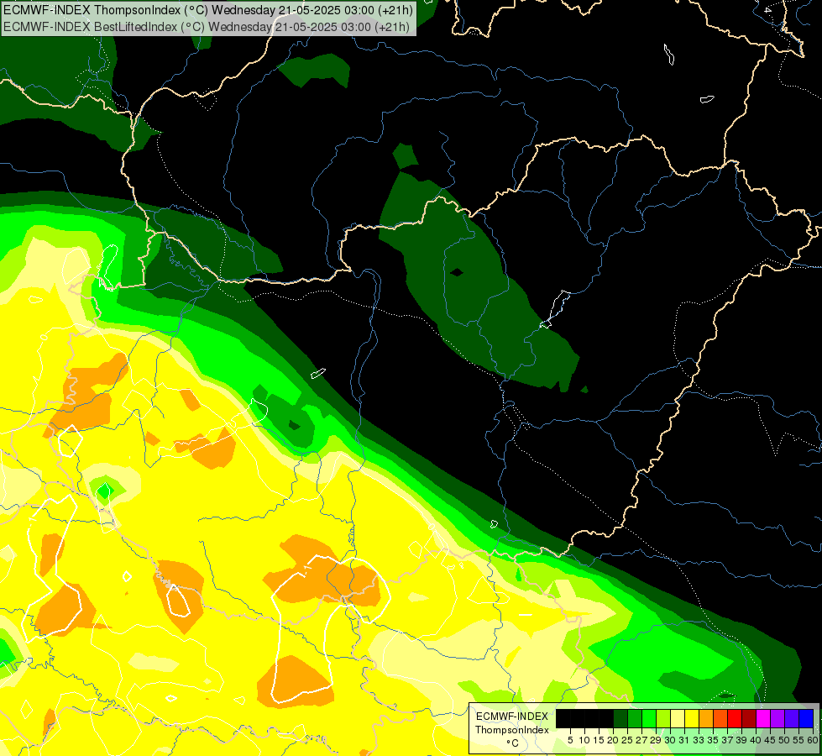This screenshot has width=822, height=756.
Task: Select the indigo swatch between 50 and 55
Action: (792, 719)
